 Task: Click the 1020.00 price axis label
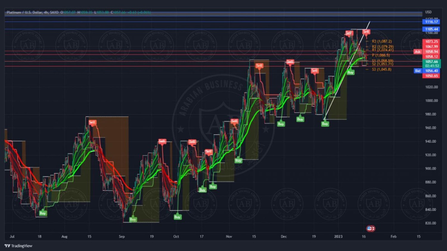click(x=431, y=87)
